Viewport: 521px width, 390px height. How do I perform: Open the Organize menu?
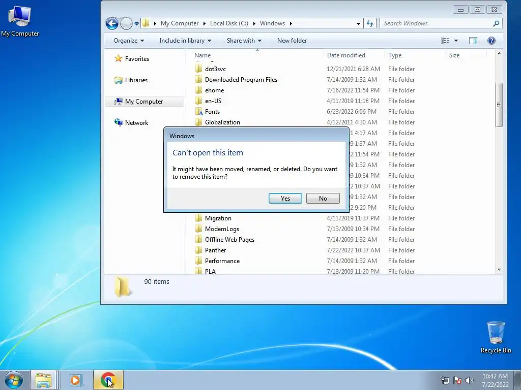[x=129, y=41]
